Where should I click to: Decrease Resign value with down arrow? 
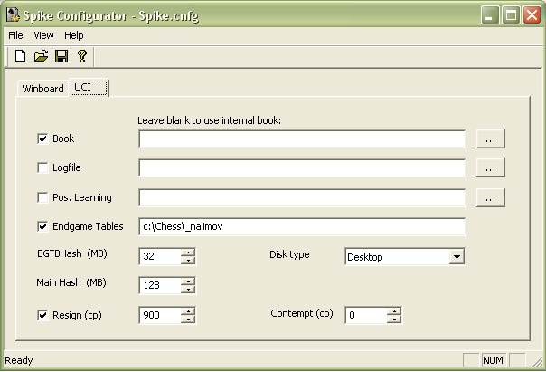(x=188, y=320)
